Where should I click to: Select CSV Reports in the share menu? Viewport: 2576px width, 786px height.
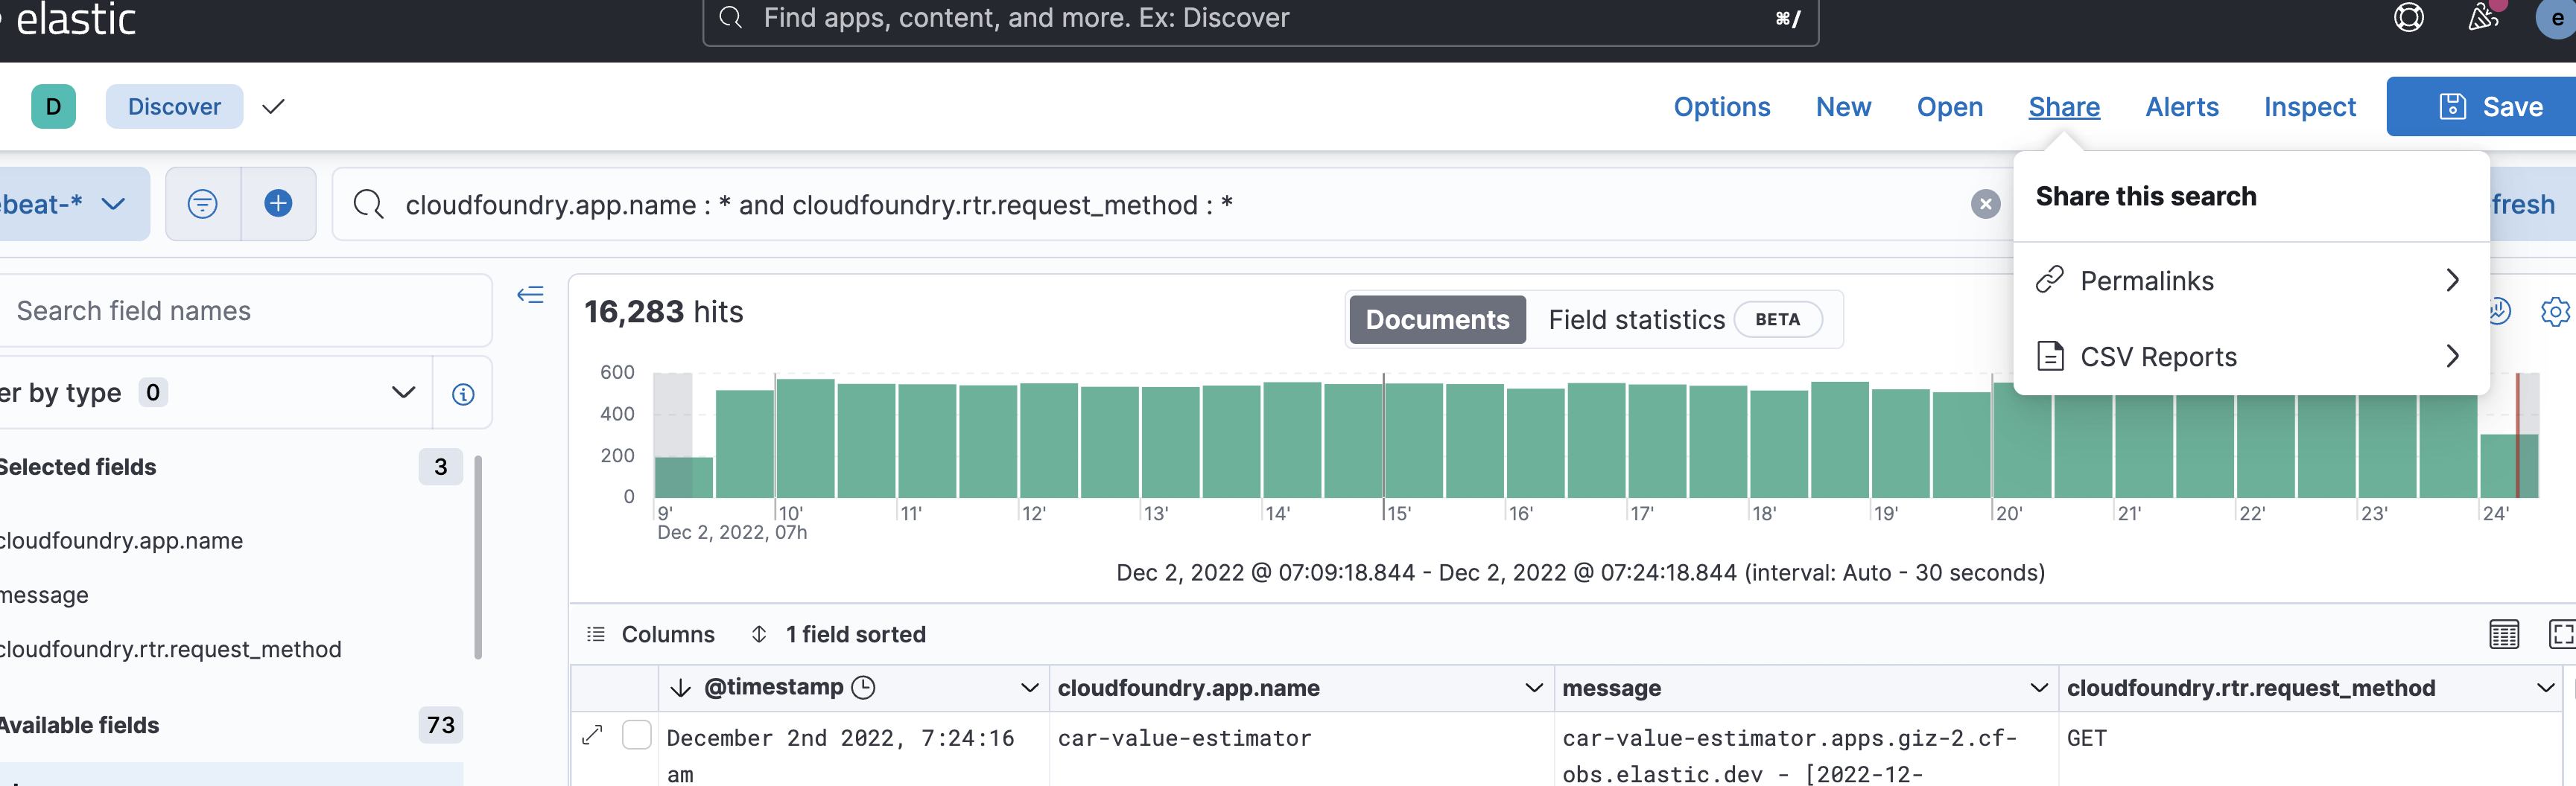click(2250, 357)
